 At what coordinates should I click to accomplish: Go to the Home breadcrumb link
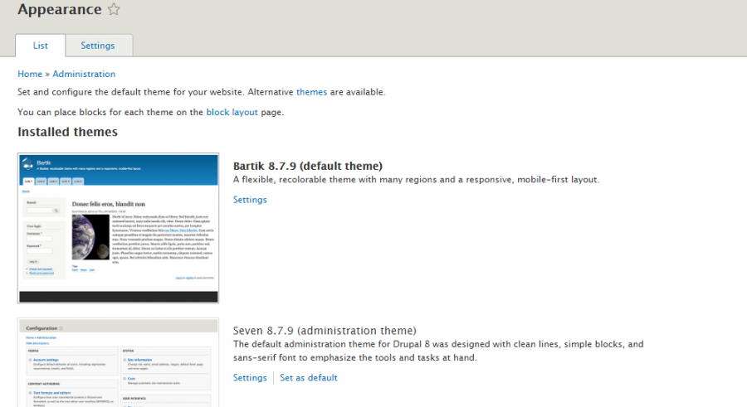[x=30, y=74]
